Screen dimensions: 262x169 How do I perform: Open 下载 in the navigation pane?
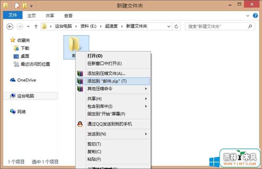25,48
